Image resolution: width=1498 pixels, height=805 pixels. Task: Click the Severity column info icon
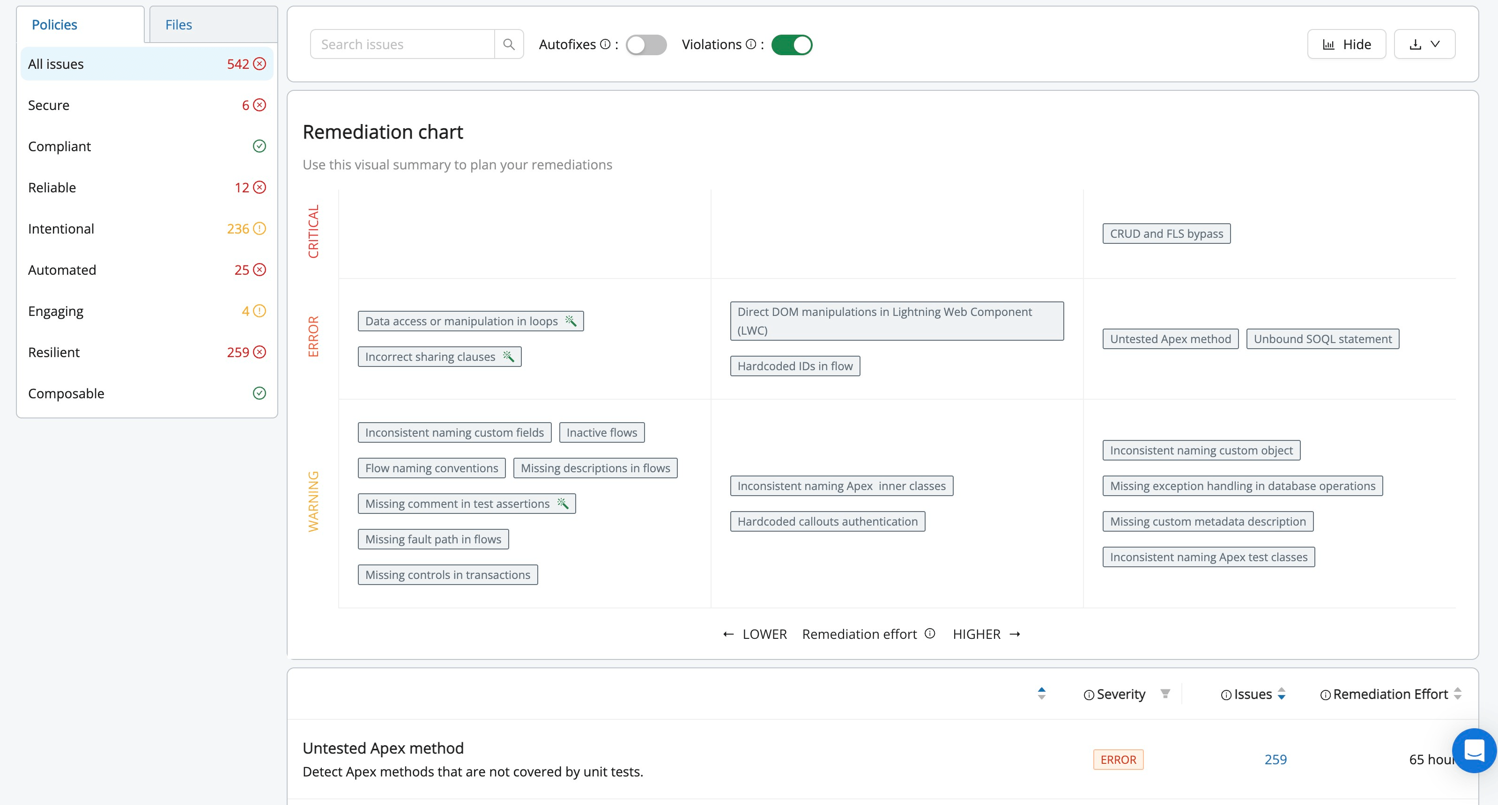pos(1089,695)
